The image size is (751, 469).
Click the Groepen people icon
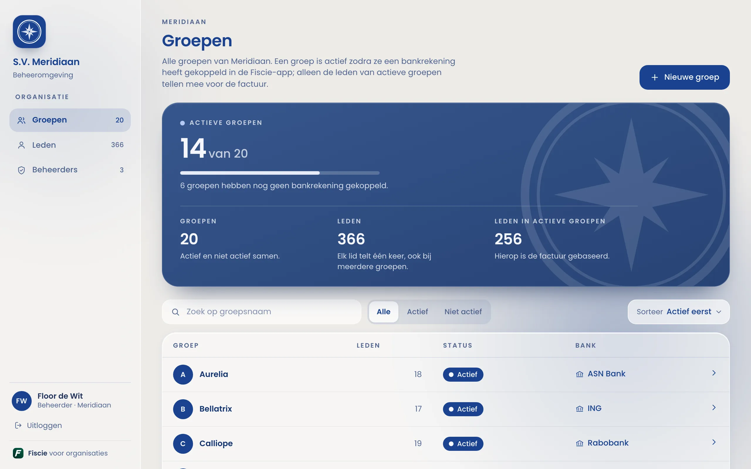point(21,120)
